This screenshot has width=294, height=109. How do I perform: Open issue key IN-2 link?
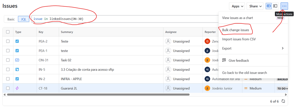[42, 79]
